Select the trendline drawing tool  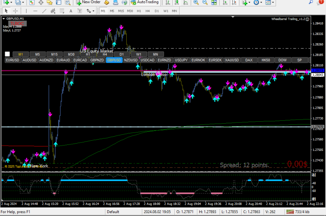[x=44, y=11]
